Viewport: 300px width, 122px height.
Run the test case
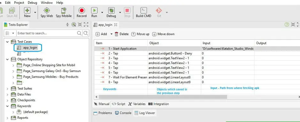pos(94,12)
